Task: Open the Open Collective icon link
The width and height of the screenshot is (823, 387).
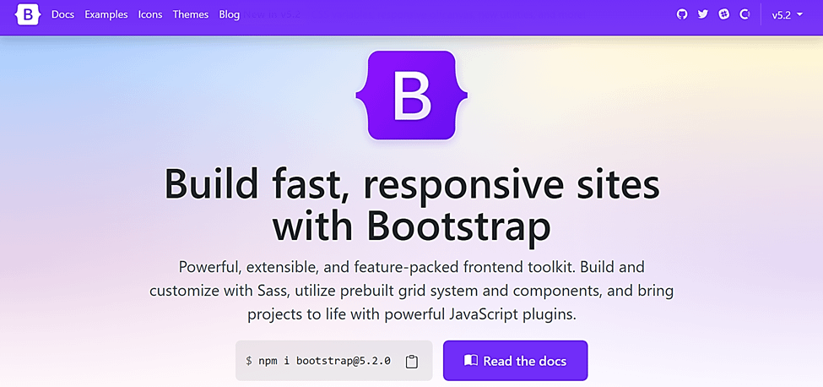Action: (x=744, y=14)
